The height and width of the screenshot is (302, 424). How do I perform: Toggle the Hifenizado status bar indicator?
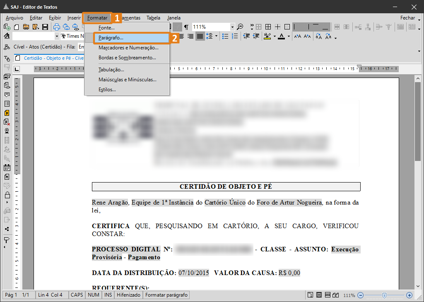[129, 295]
